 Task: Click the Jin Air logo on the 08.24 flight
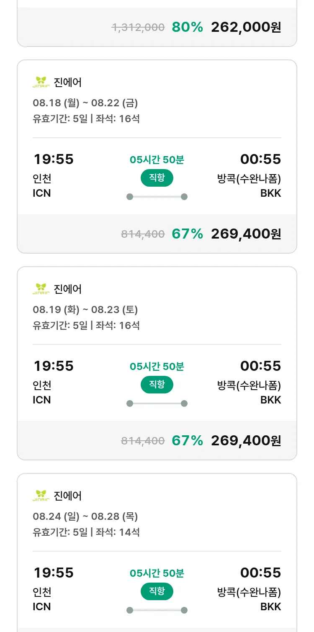pos(41,496)
